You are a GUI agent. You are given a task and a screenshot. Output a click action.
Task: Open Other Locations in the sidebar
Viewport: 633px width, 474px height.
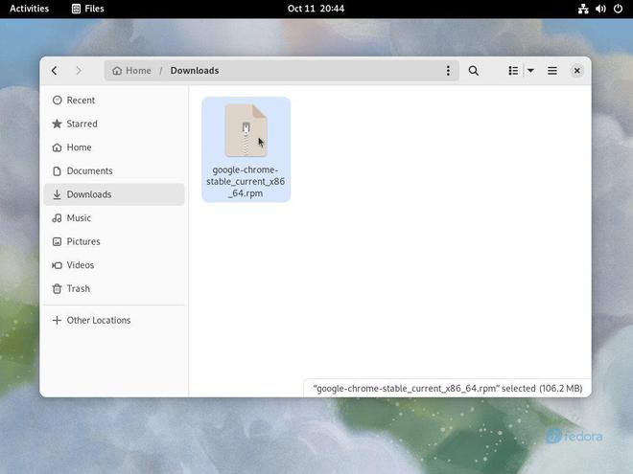(114, 321)
